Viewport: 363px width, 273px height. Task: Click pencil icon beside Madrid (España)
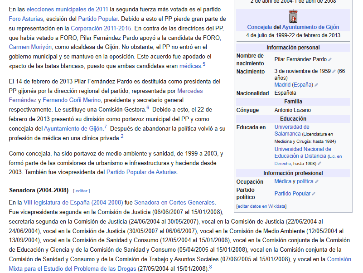click(x=316, y=85)
